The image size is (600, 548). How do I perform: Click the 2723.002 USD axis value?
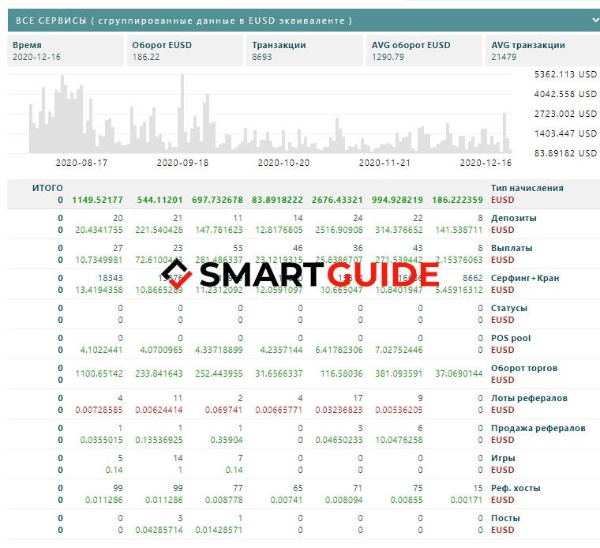click(565, 114)
